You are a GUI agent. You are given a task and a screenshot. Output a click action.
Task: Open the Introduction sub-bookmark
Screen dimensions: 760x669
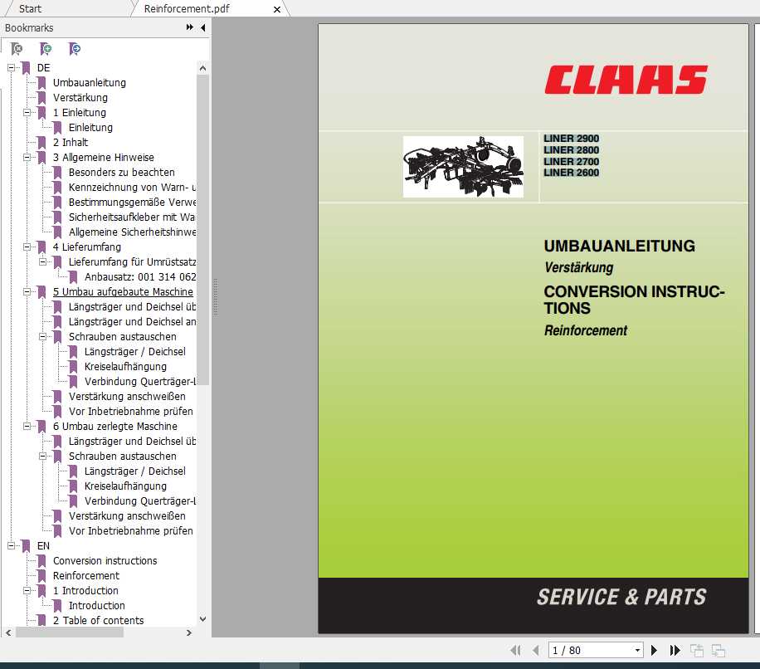[x=96, y=606]
